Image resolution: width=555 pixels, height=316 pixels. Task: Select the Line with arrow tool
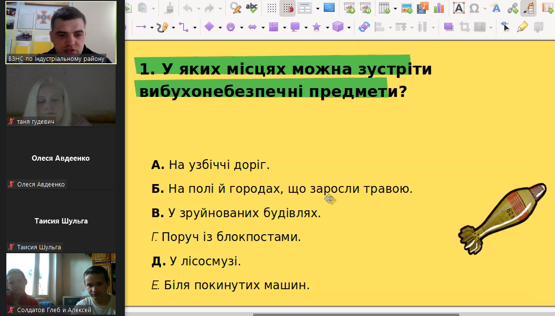pos(141,27)
